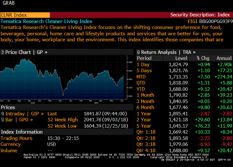Select the 2 Year return row
Image resolution: width=233 pixels, height=167 pixels.
185,120
